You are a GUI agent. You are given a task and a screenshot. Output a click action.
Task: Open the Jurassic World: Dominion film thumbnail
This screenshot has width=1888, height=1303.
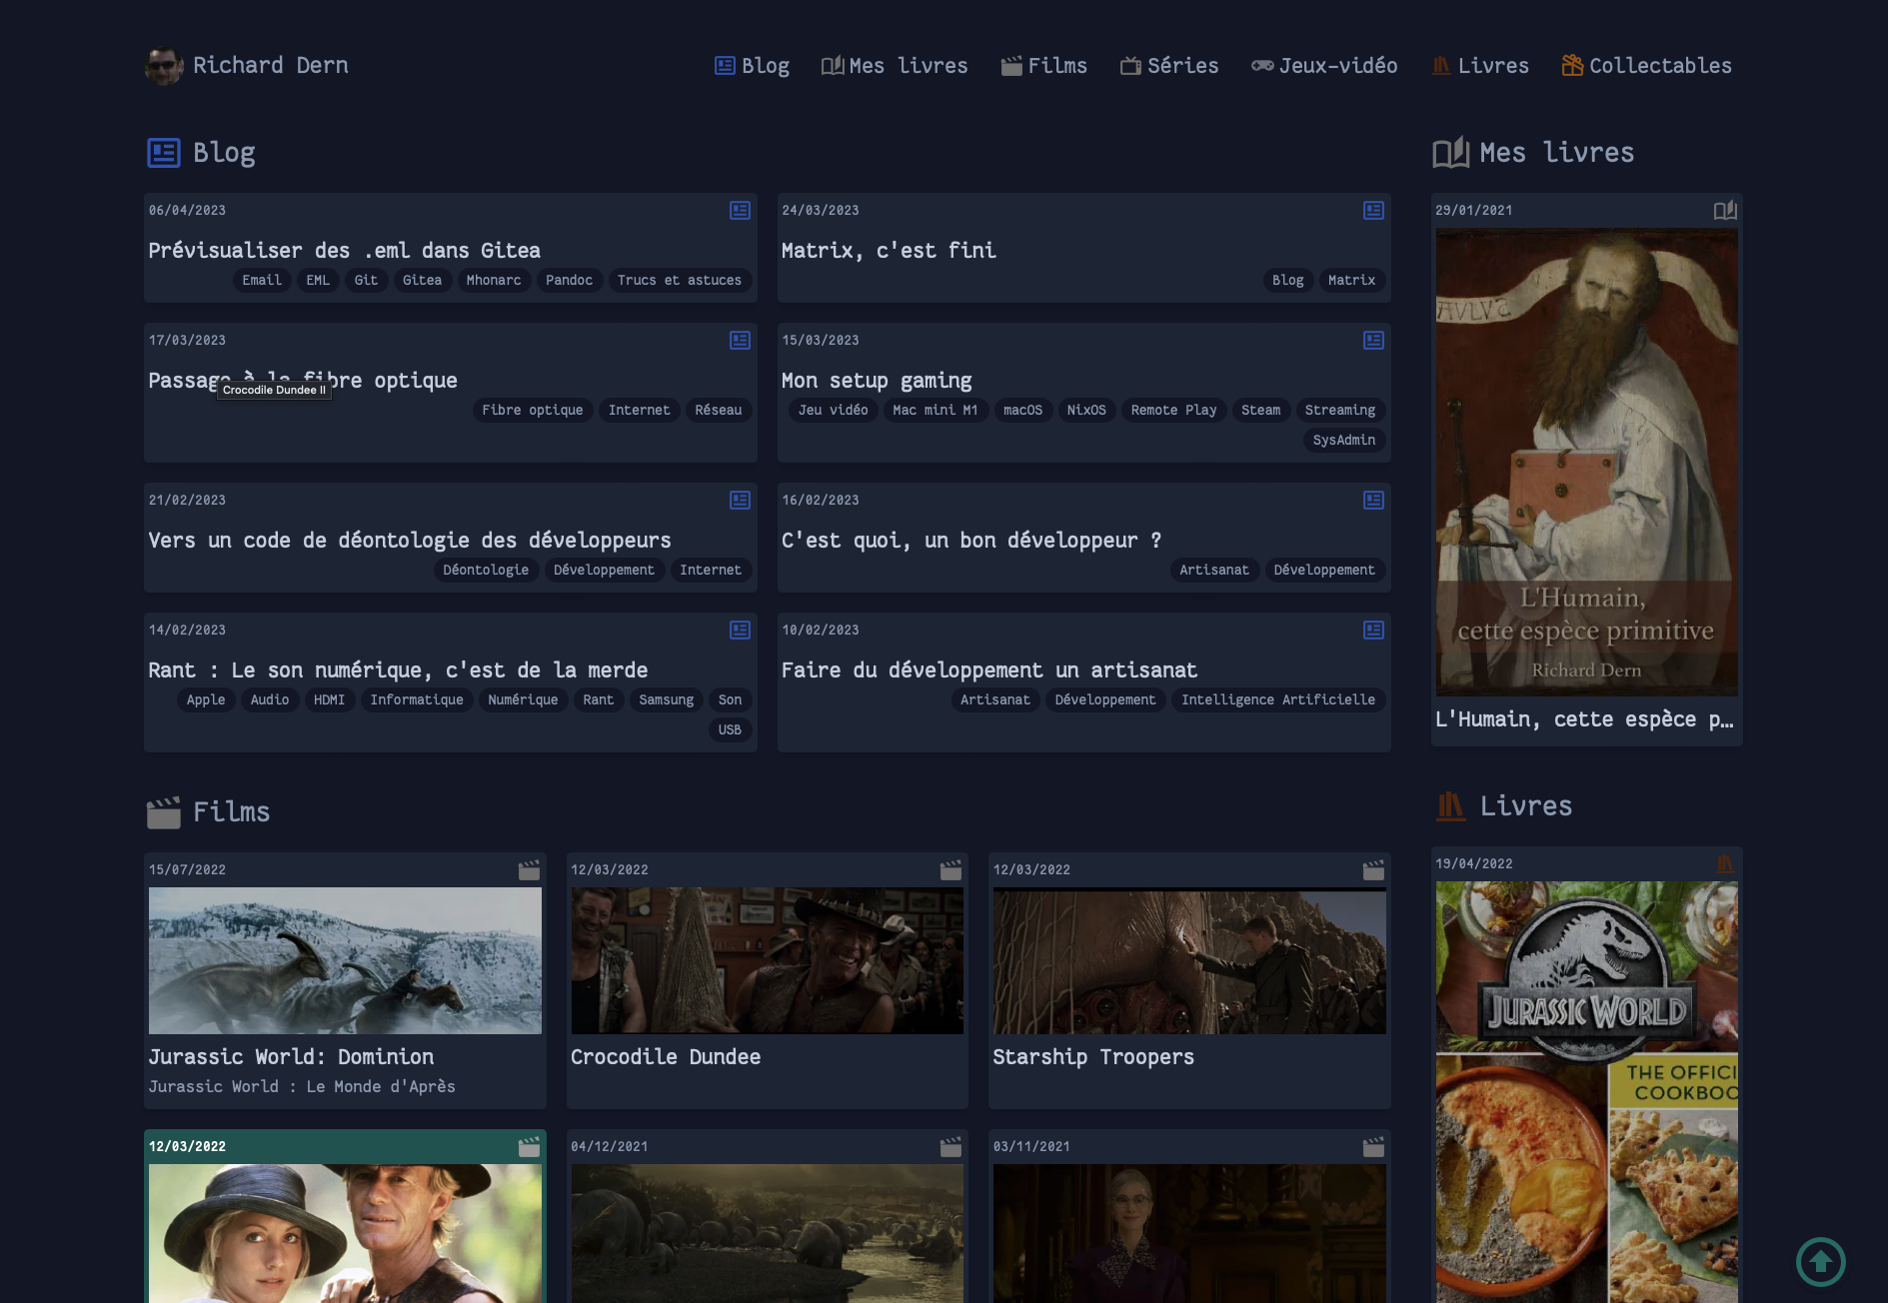(x=345, y=960)
